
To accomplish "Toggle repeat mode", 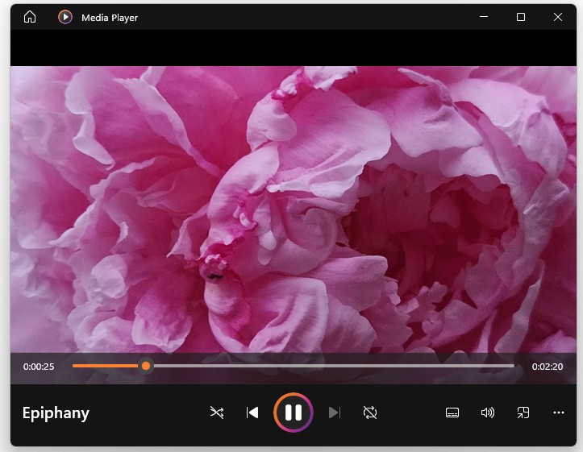I will (370, 413).
